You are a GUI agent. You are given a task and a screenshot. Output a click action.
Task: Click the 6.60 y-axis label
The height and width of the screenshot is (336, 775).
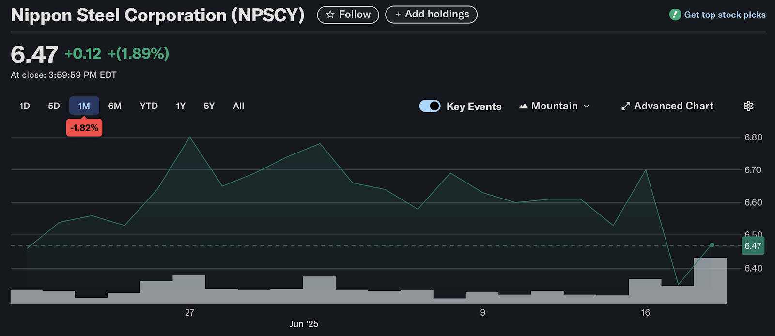click(x=753, y=202)
